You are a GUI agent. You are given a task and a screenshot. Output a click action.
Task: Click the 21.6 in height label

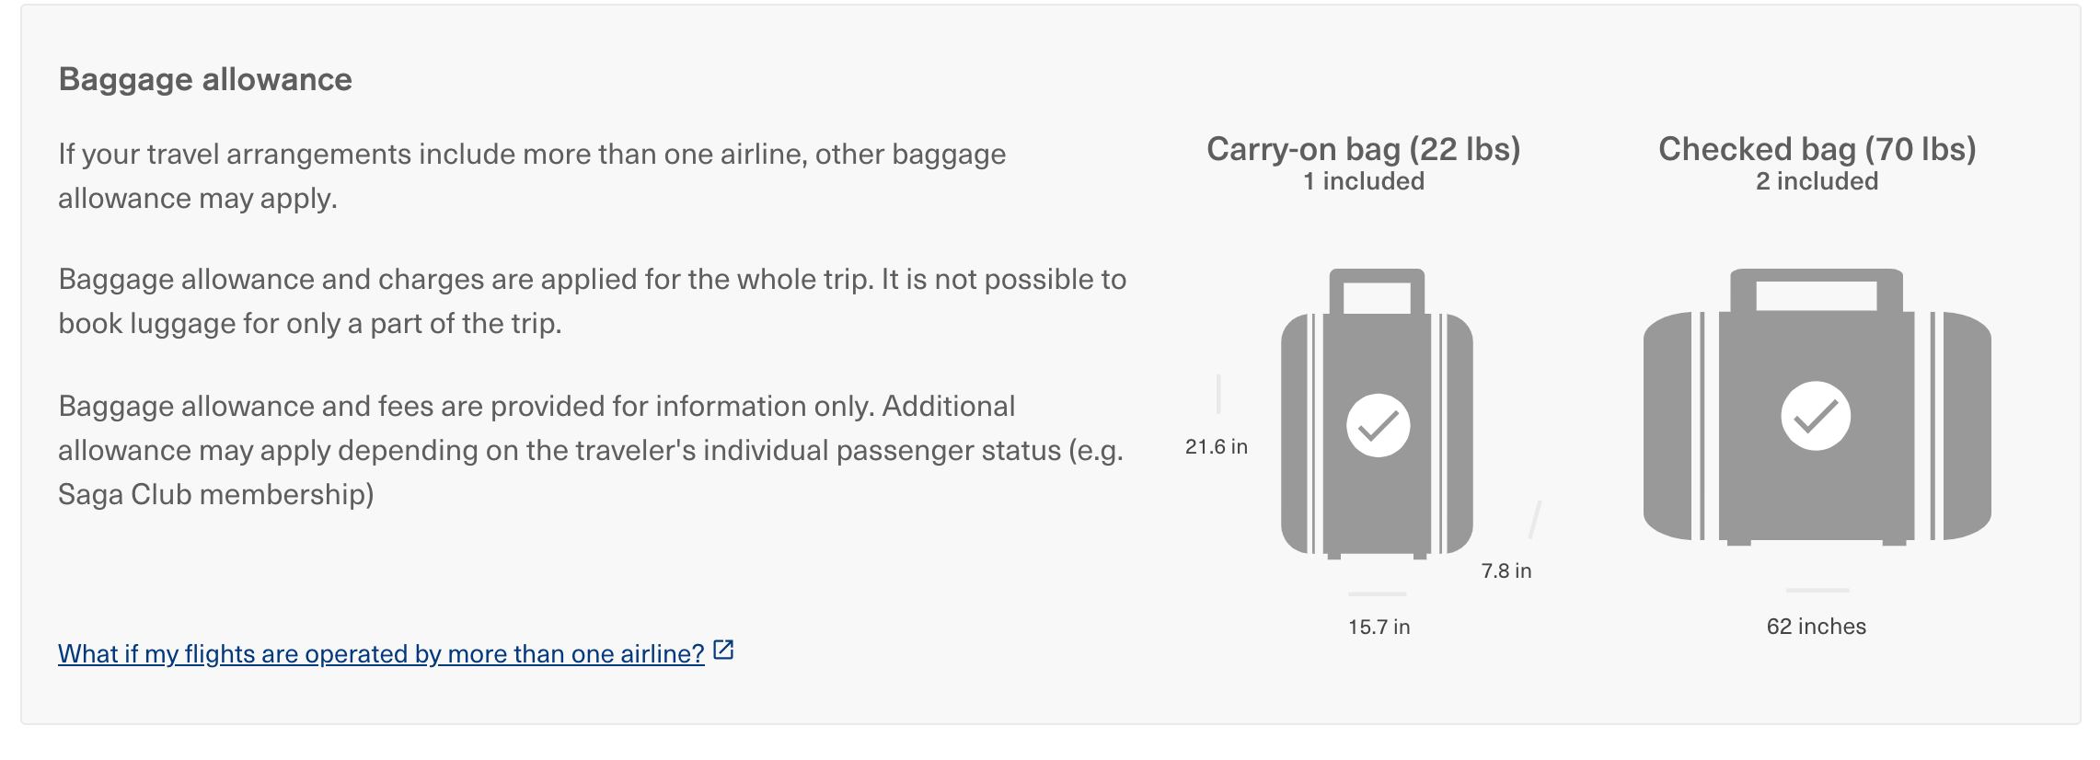coord(1216,447)
